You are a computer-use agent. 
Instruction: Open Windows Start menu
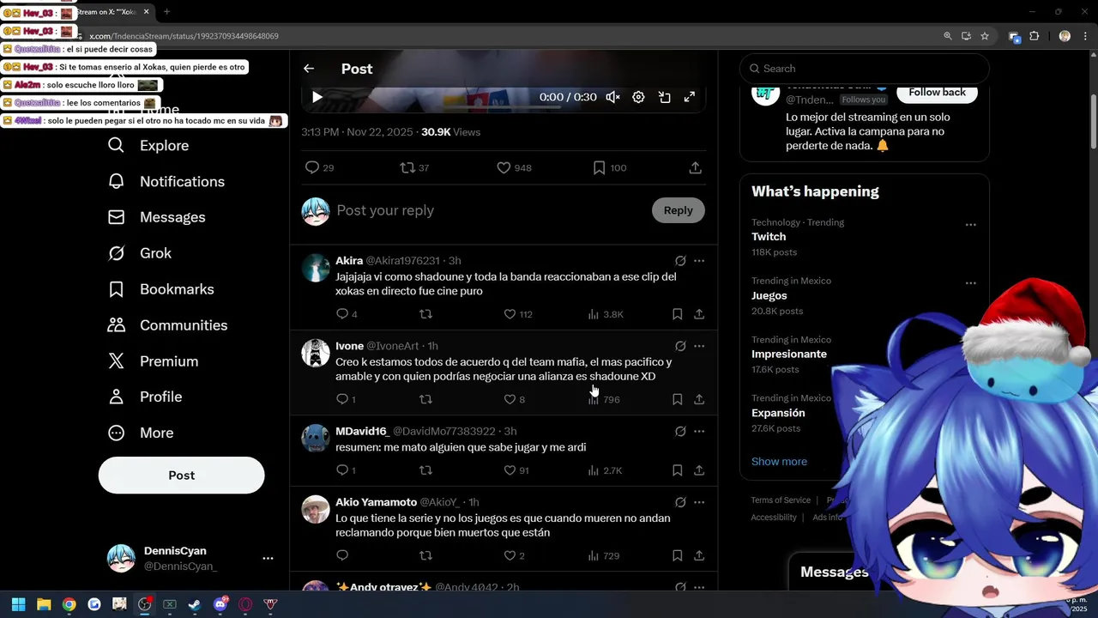click(x=18, y=604)
